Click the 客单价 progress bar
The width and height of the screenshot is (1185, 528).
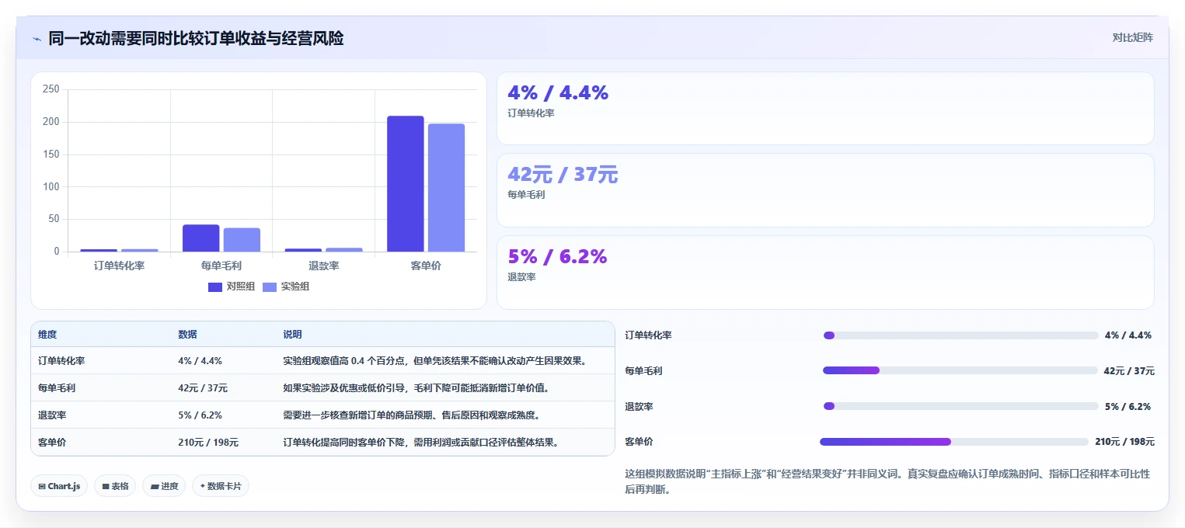tap(954, 442)
